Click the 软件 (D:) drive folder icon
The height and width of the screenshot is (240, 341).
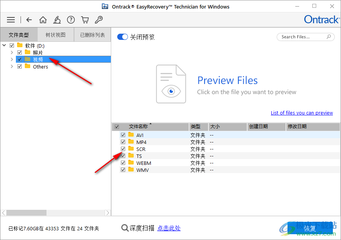pos(20,45)
